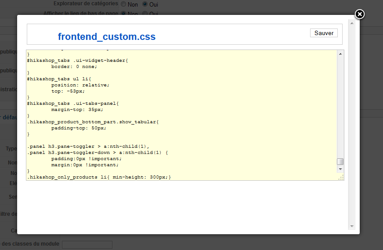This screenshot has height=250, width=383.
Task: Click the line '#hikashop_tabs .ui-tabs-panel{'
Action: click(x=73, y=104)
